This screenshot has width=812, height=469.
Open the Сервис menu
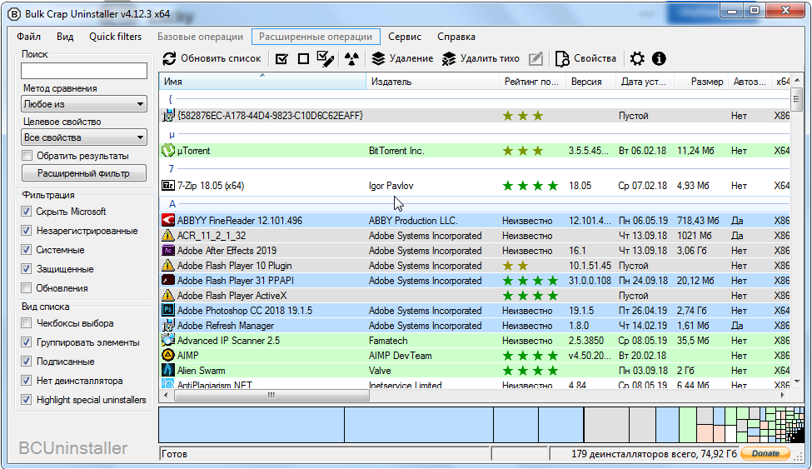pyautogui.click(x=405, y=37)
